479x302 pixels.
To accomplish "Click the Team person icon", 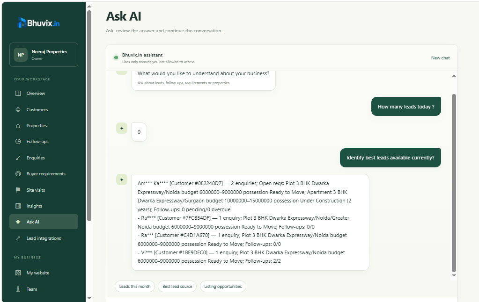I will coord(18,289).
